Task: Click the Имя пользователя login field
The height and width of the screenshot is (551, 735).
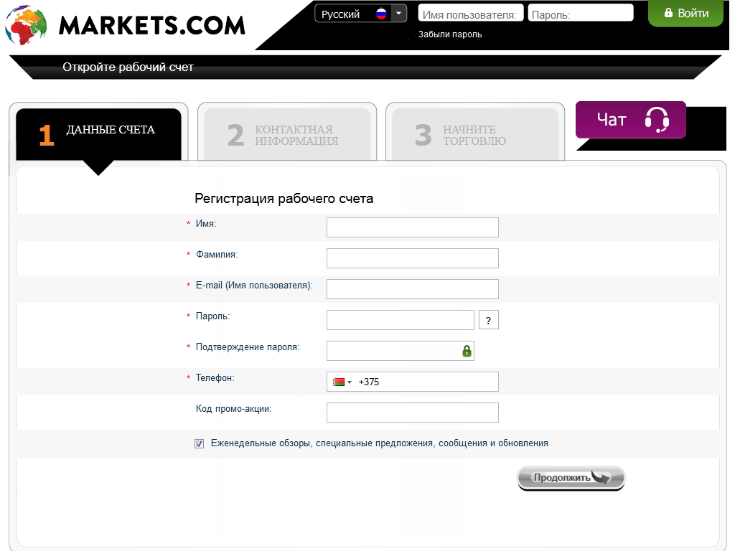Action: click(470, 14)
